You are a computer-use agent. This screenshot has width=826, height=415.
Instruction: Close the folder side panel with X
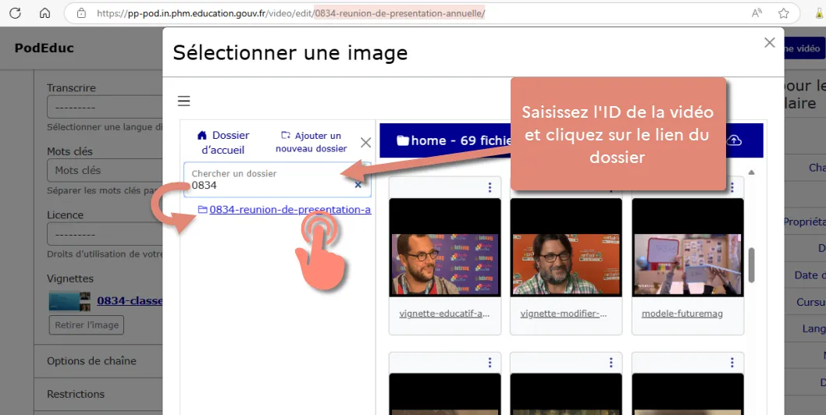pos(365,142)
